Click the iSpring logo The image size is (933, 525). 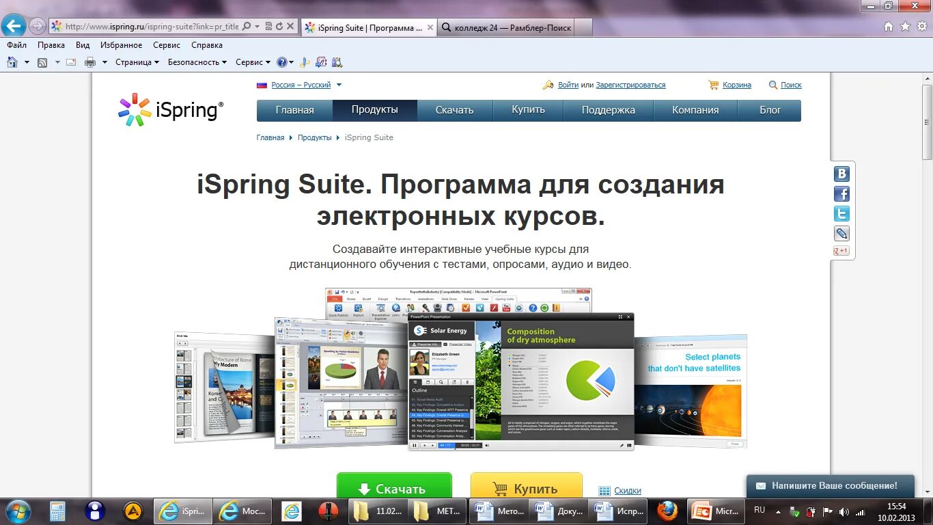click(171, 110)
